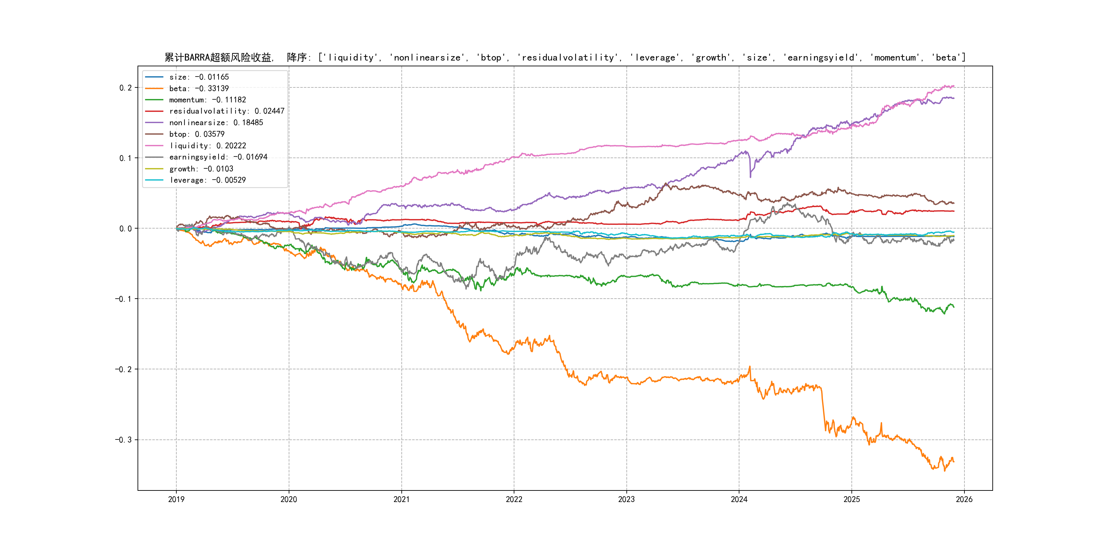Click the 0.2 y-axis tick label
1103x551 pixels.
point(126,88)
